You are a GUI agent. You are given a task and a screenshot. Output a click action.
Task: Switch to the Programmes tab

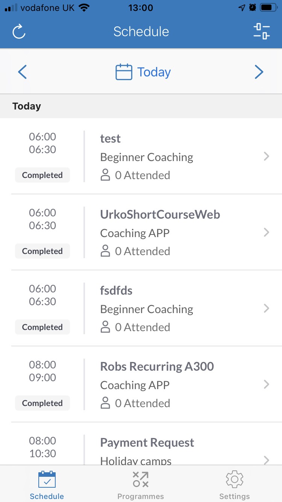tap(141, 485)
